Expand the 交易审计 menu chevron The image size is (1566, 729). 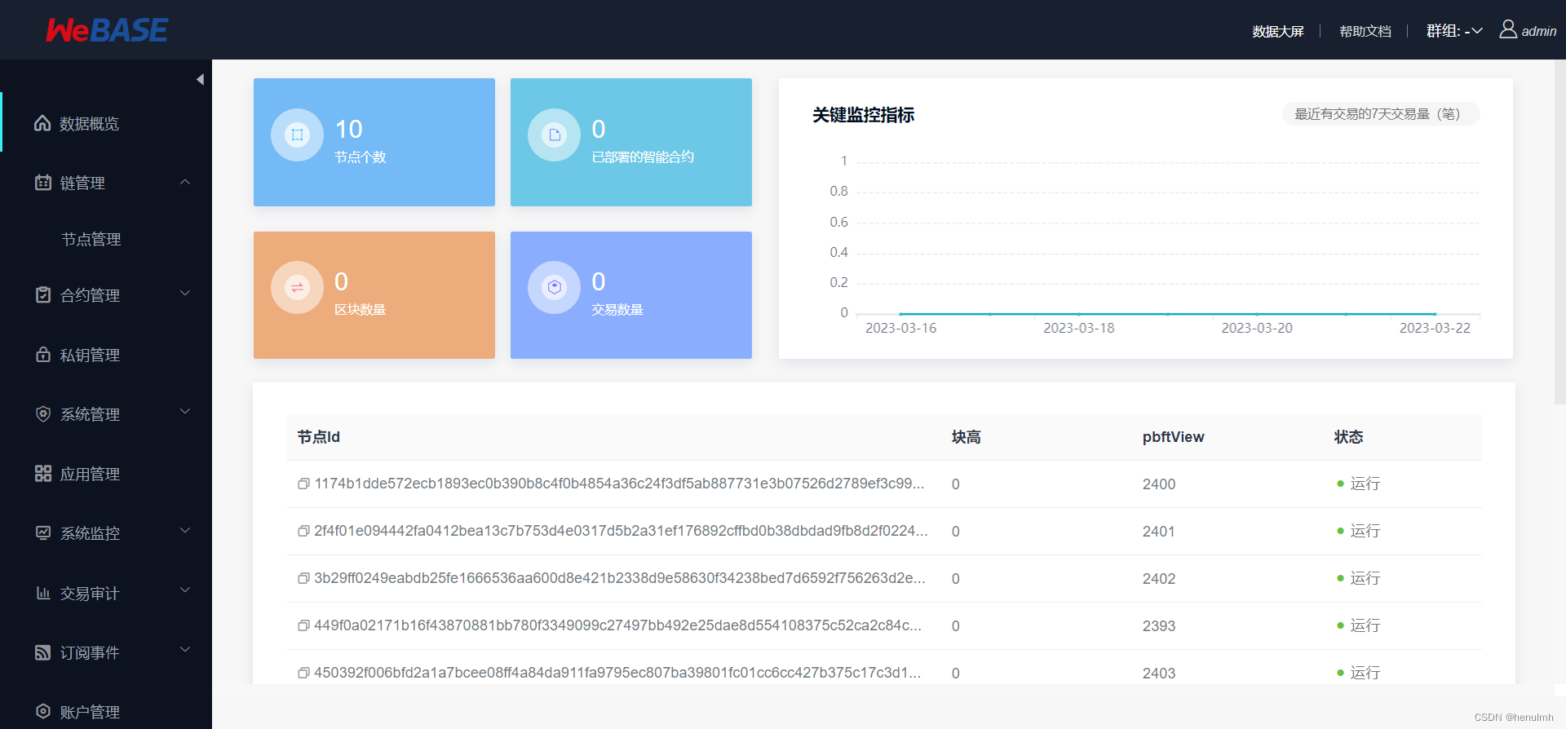[x=185, y=590]
